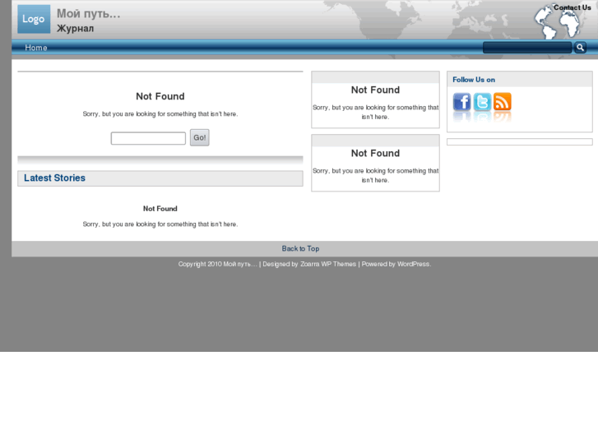This screenshot has width=598, height=448.
Task: Click the Go! button
Action: [x=199, y=137]
